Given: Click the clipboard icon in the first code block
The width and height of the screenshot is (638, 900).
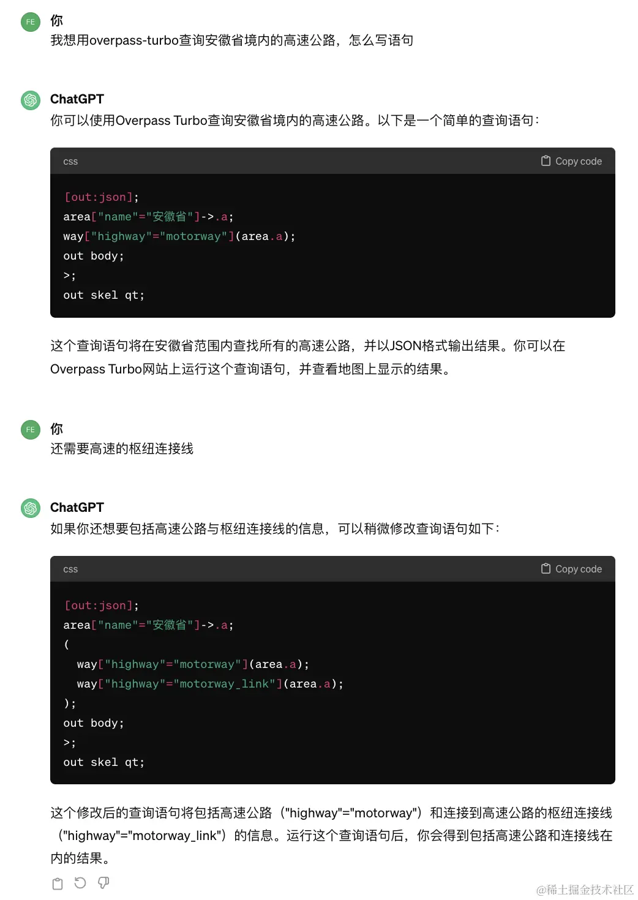Looking at the screenshot, I should 546,161.
